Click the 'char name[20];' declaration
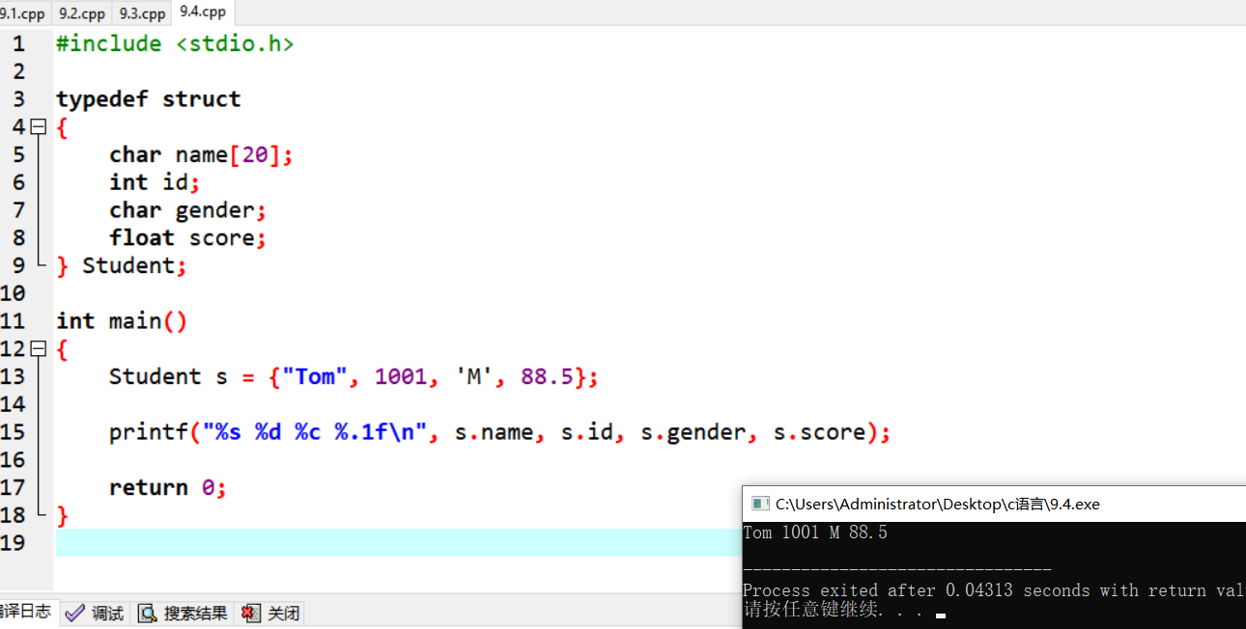The height and width of the screenshot is (629, 1246). (x=200, y=154)
